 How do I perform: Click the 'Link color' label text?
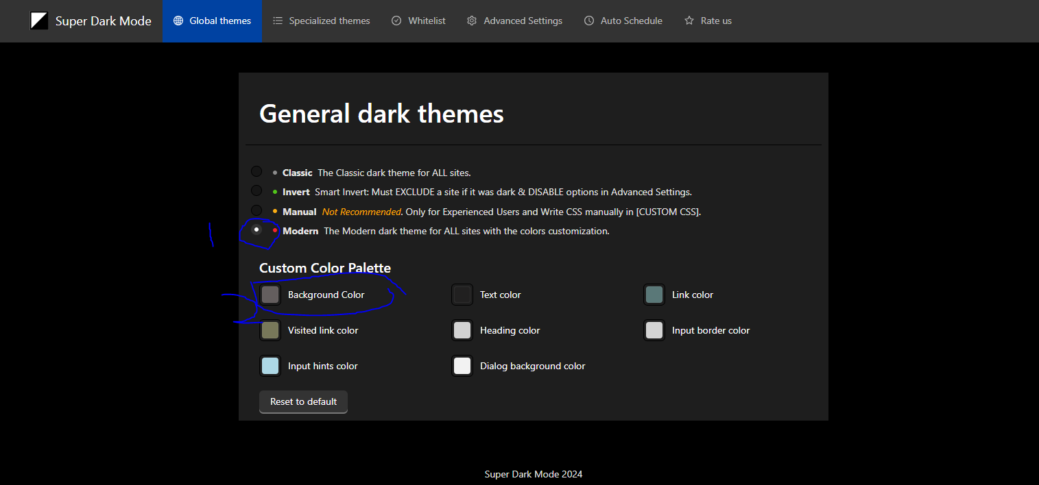pos(693,295)
